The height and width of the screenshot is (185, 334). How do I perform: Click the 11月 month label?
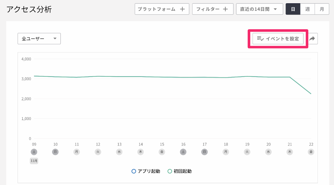34,161
